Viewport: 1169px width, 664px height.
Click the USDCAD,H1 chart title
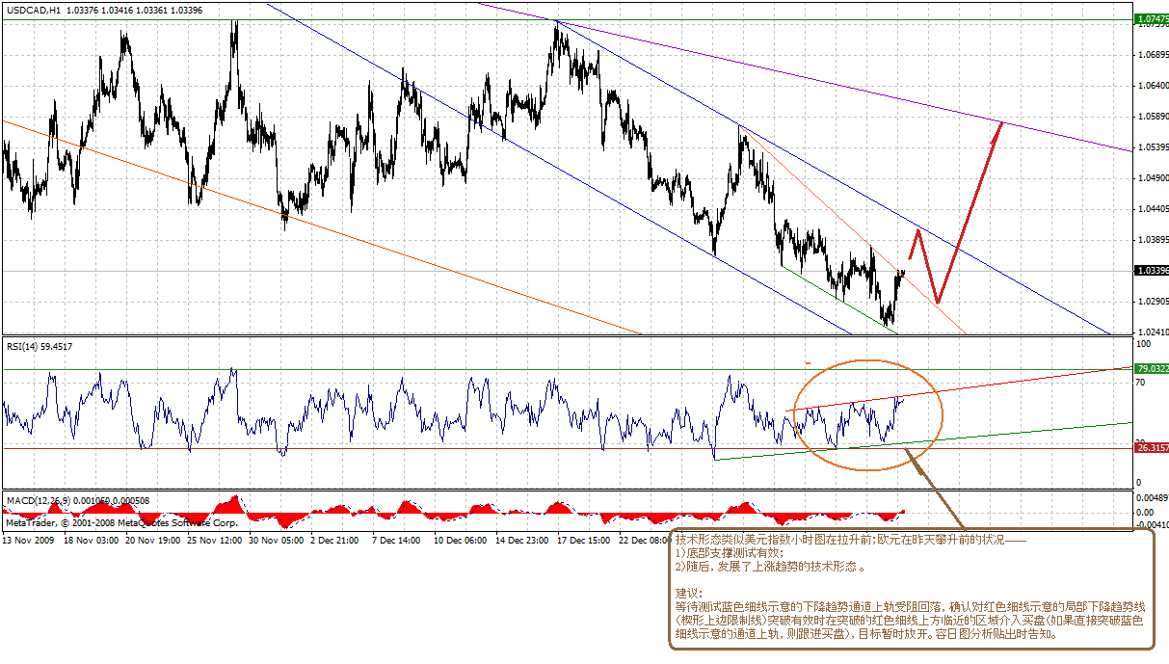click(34, 10)
